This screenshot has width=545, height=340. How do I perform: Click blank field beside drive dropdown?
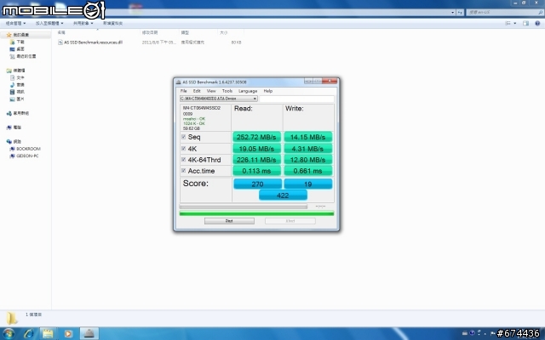297,99
